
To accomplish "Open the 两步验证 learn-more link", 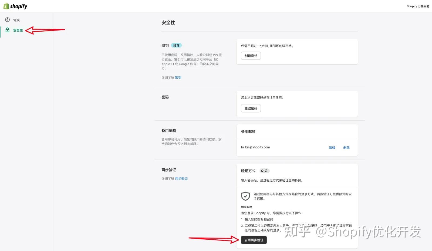I will coord(181,179).
